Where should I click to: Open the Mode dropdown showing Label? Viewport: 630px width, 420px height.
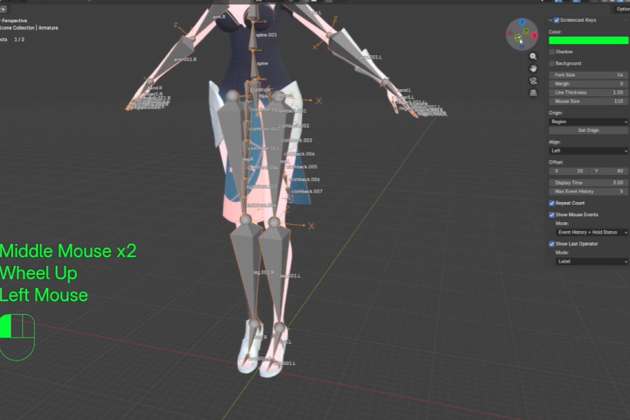(591, 262)
